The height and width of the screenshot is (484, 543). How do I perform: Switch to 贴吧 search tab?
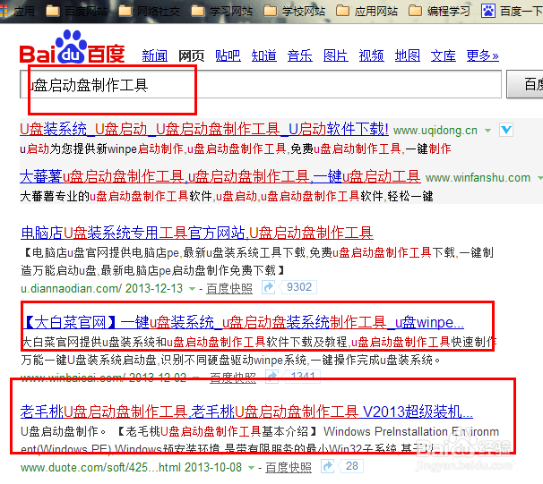pyautogui.click(x=228, y=55)
